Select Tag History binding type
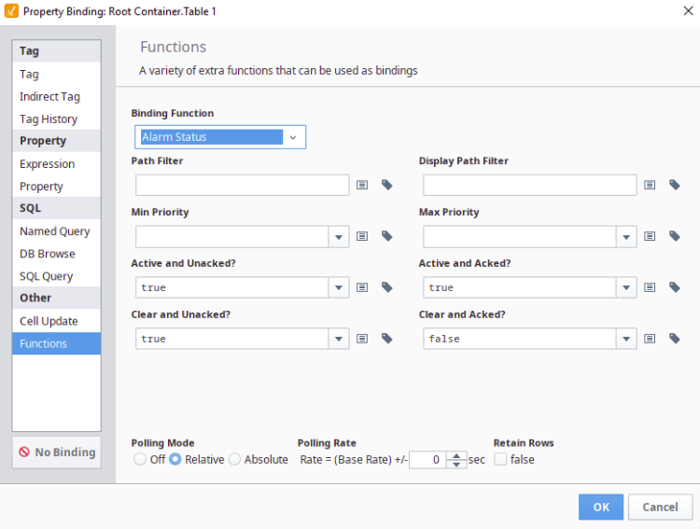Screen dimensions: 700x529 pyautogui.click(x=49, y=118)
